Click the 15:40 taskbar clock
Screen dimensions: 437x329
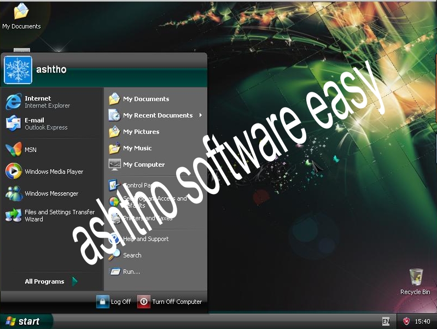[x=422, y=321]
